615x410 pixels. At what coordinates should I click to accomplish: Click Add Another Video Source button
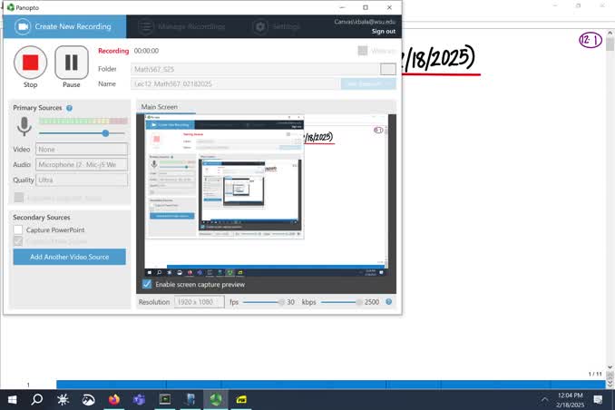(70, 257)
